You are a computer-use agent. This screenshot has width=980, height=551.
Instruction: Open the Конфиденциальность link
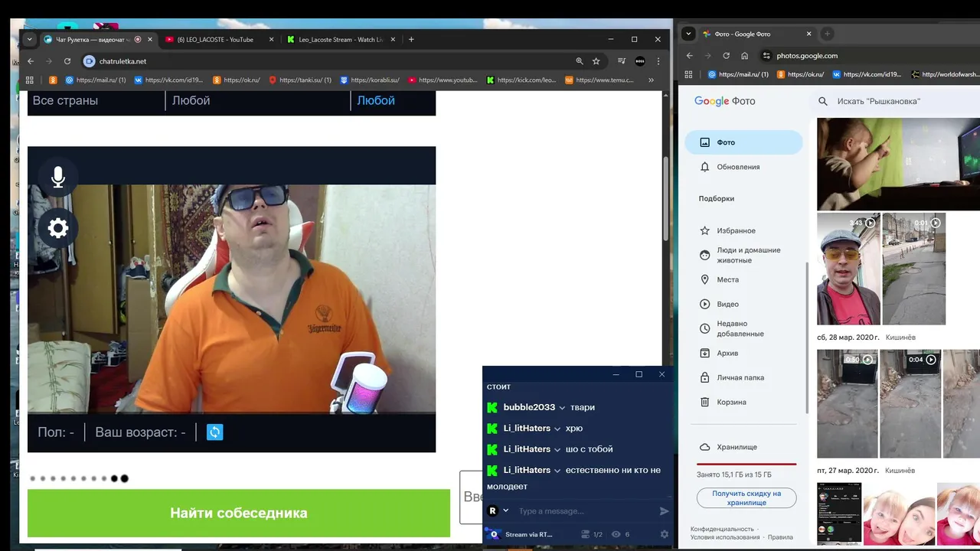click(722, 529)
